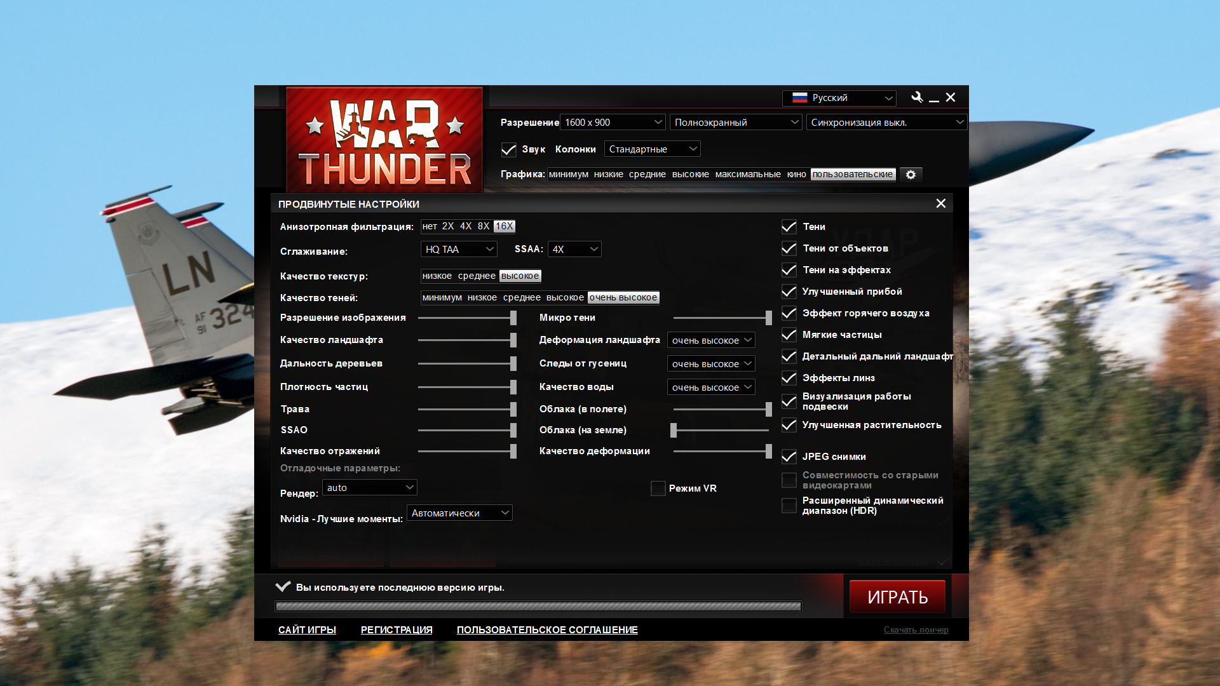Uncheck Тени от объектов
The image size is (1220, 686).
[x=789, y=248]
